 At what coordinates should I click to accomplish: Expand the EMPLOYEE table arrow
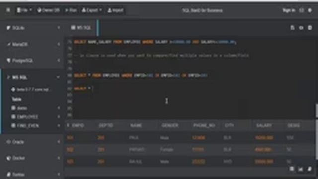click(x=59, y=117)
